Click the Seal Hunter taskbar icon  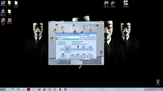65,89
